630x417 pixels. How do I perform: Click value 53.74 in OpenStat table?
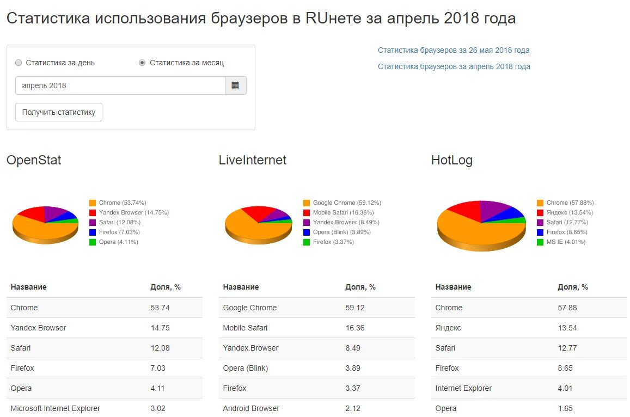pyautogui.click(x=160, y=308)
